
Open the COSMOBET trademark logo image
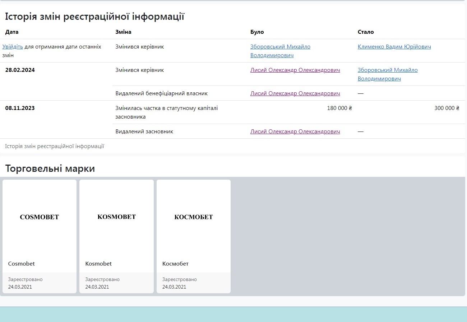pyautogui.click(x=40, y=217)
